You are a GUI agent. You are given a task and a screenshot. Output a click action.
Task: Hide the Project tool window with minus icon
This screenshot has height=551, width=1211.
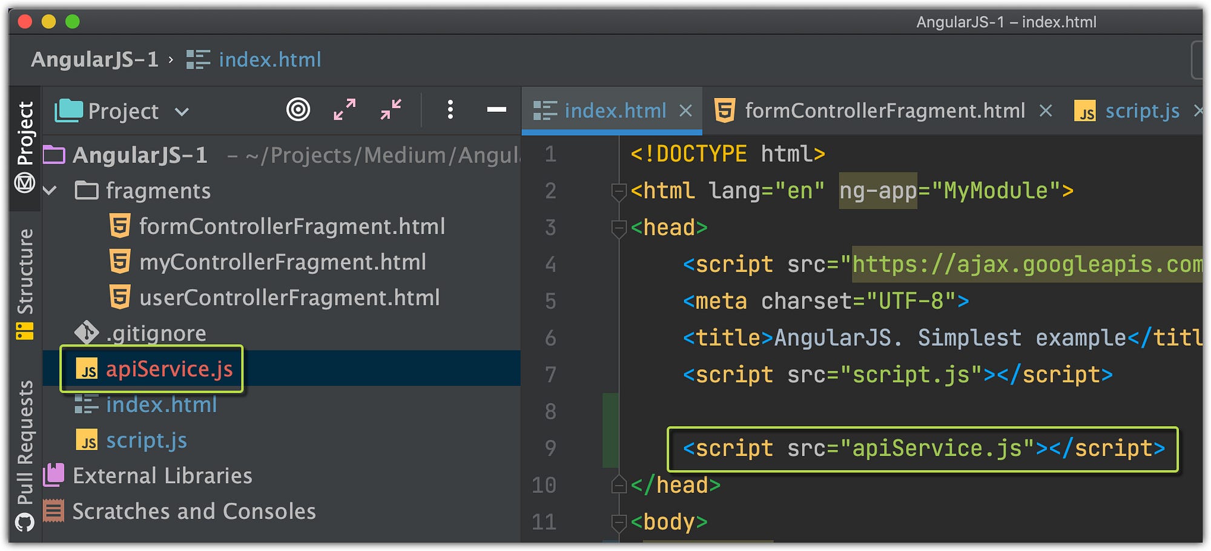coord(497,109)
